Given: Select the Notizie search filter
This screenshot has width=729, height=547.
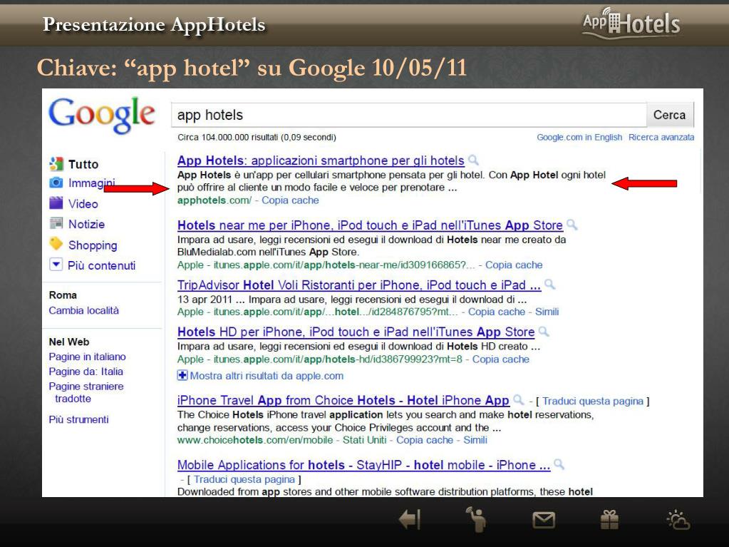Looking at the screenshot, I should tap(86, 224).
